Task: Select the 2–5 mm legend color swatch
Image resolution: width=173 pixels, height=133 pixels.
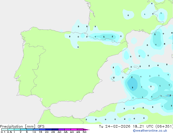Action: (x=23, y=129)
